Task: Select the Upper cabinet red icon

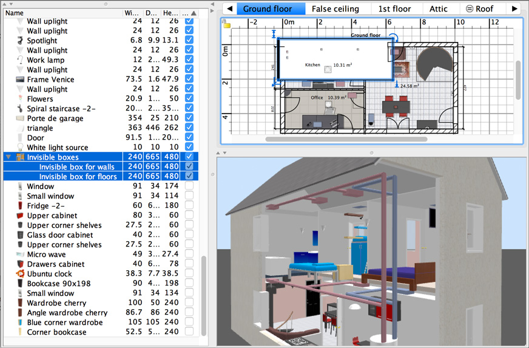Action: [19, 216]
